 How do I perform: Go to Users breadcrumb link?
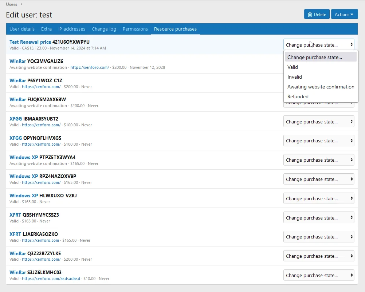click(x=12, y=4)
